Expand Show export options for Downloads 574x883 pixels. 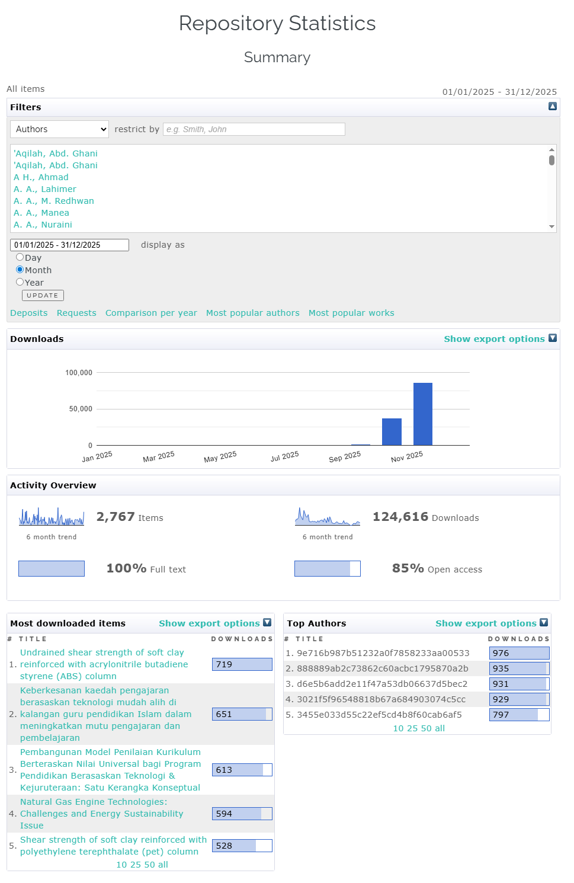click(x=494, y=339)
